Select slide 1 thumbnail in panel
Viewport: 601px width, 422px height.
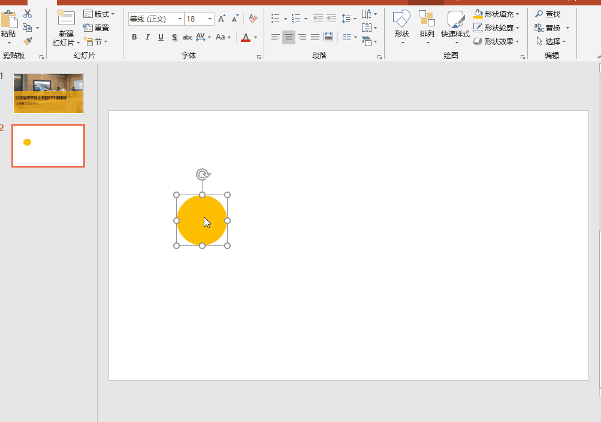click(x=48, y=93)
